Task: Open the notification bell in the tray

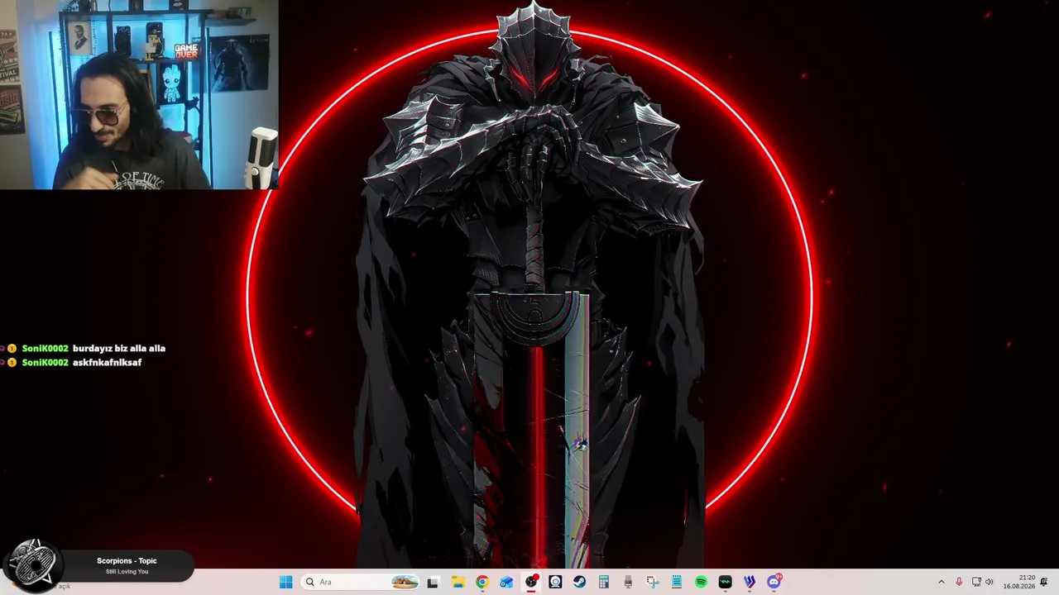Action: (x=1044, y=582)
